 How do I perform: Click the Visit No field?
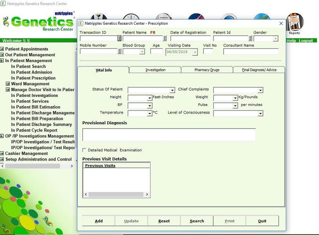point(208,51)
